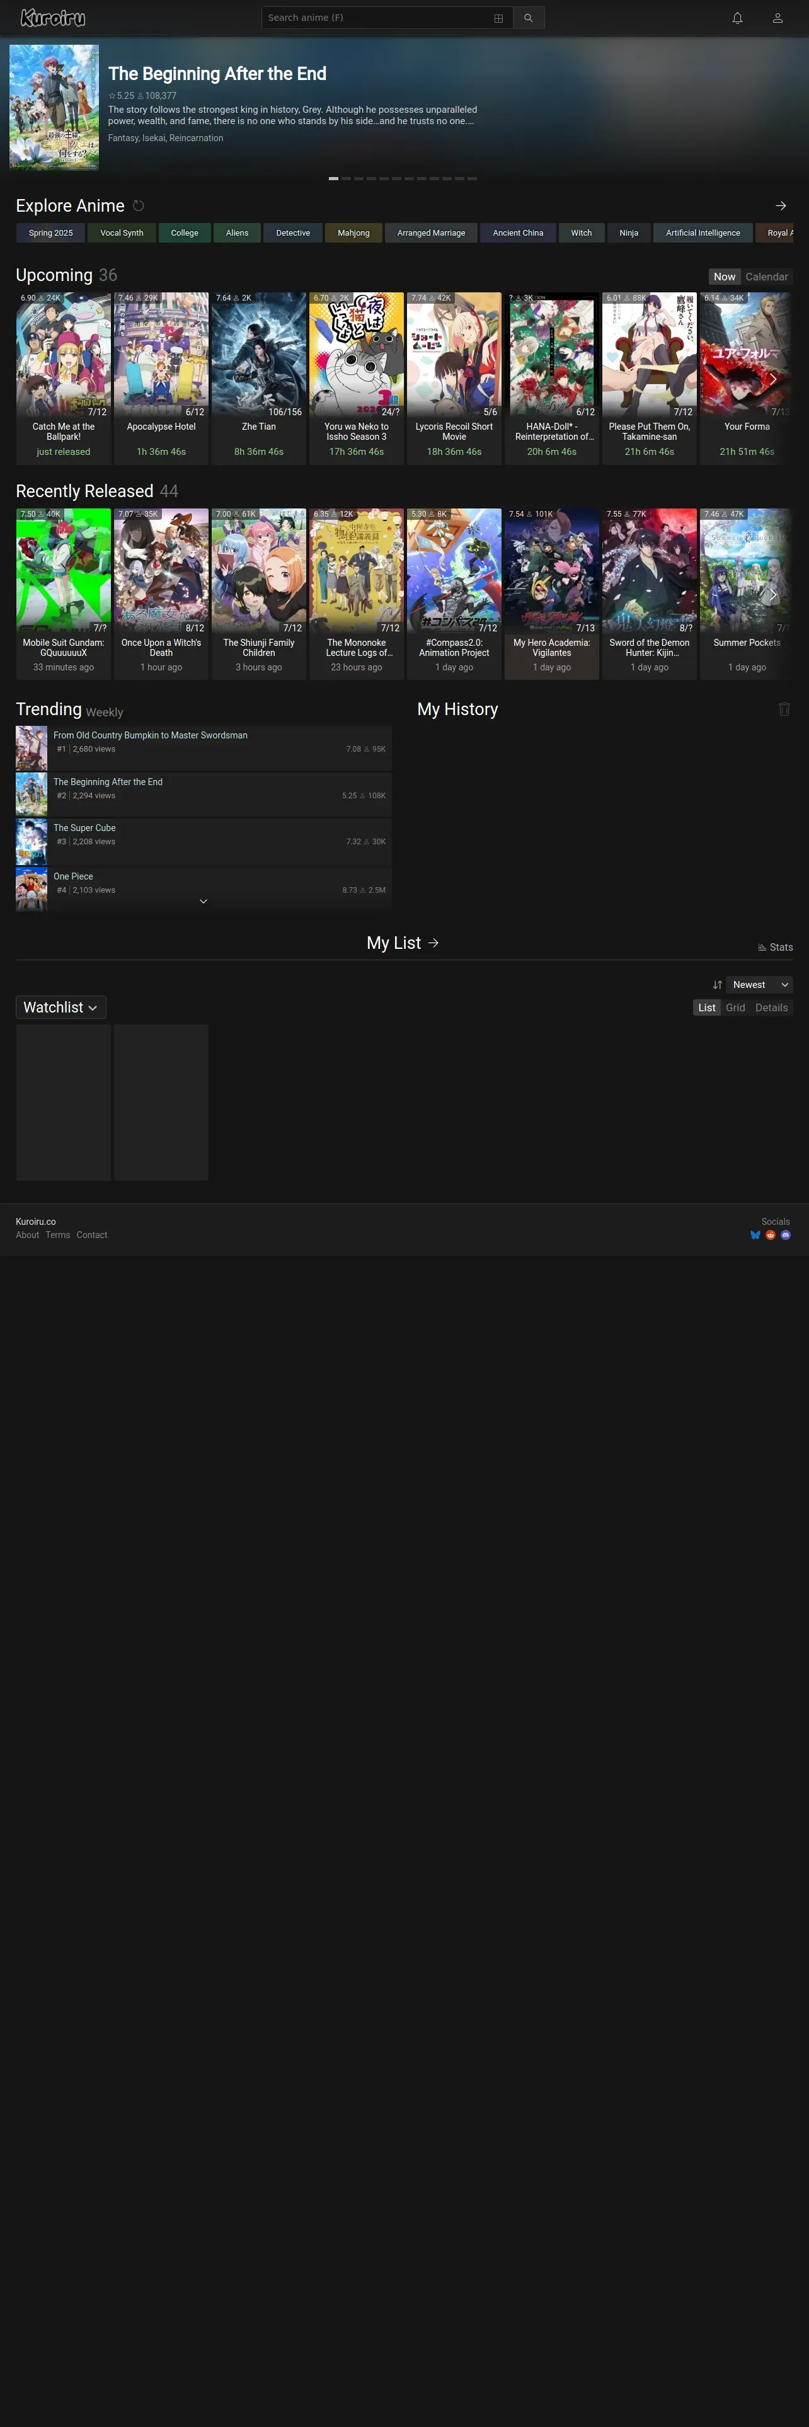Image resolution: width=809 pixels, height=2427 pixels.
Task: Reverse the sort order arrows icon
Action: 717,985
